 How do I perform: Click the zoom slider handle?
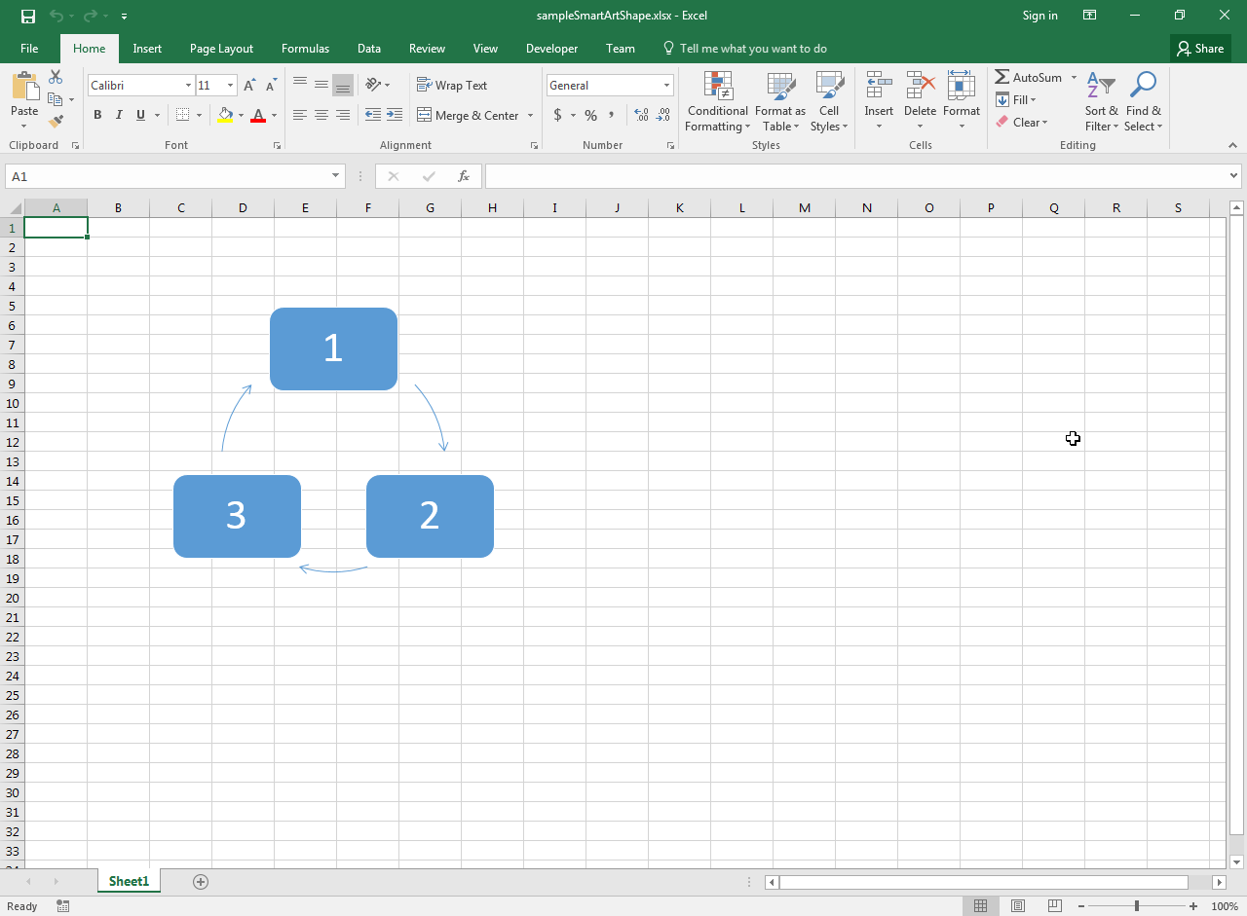[x=1136, y=906]
